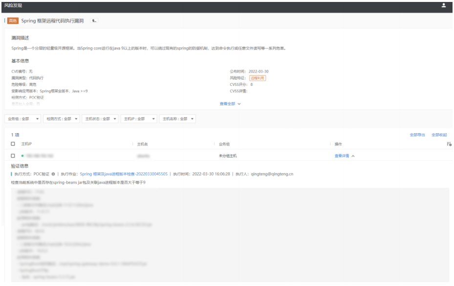Click the 主机IP column header
Image resolution: width=454 pixels, height=286 pixels.
tap(26, 144)
